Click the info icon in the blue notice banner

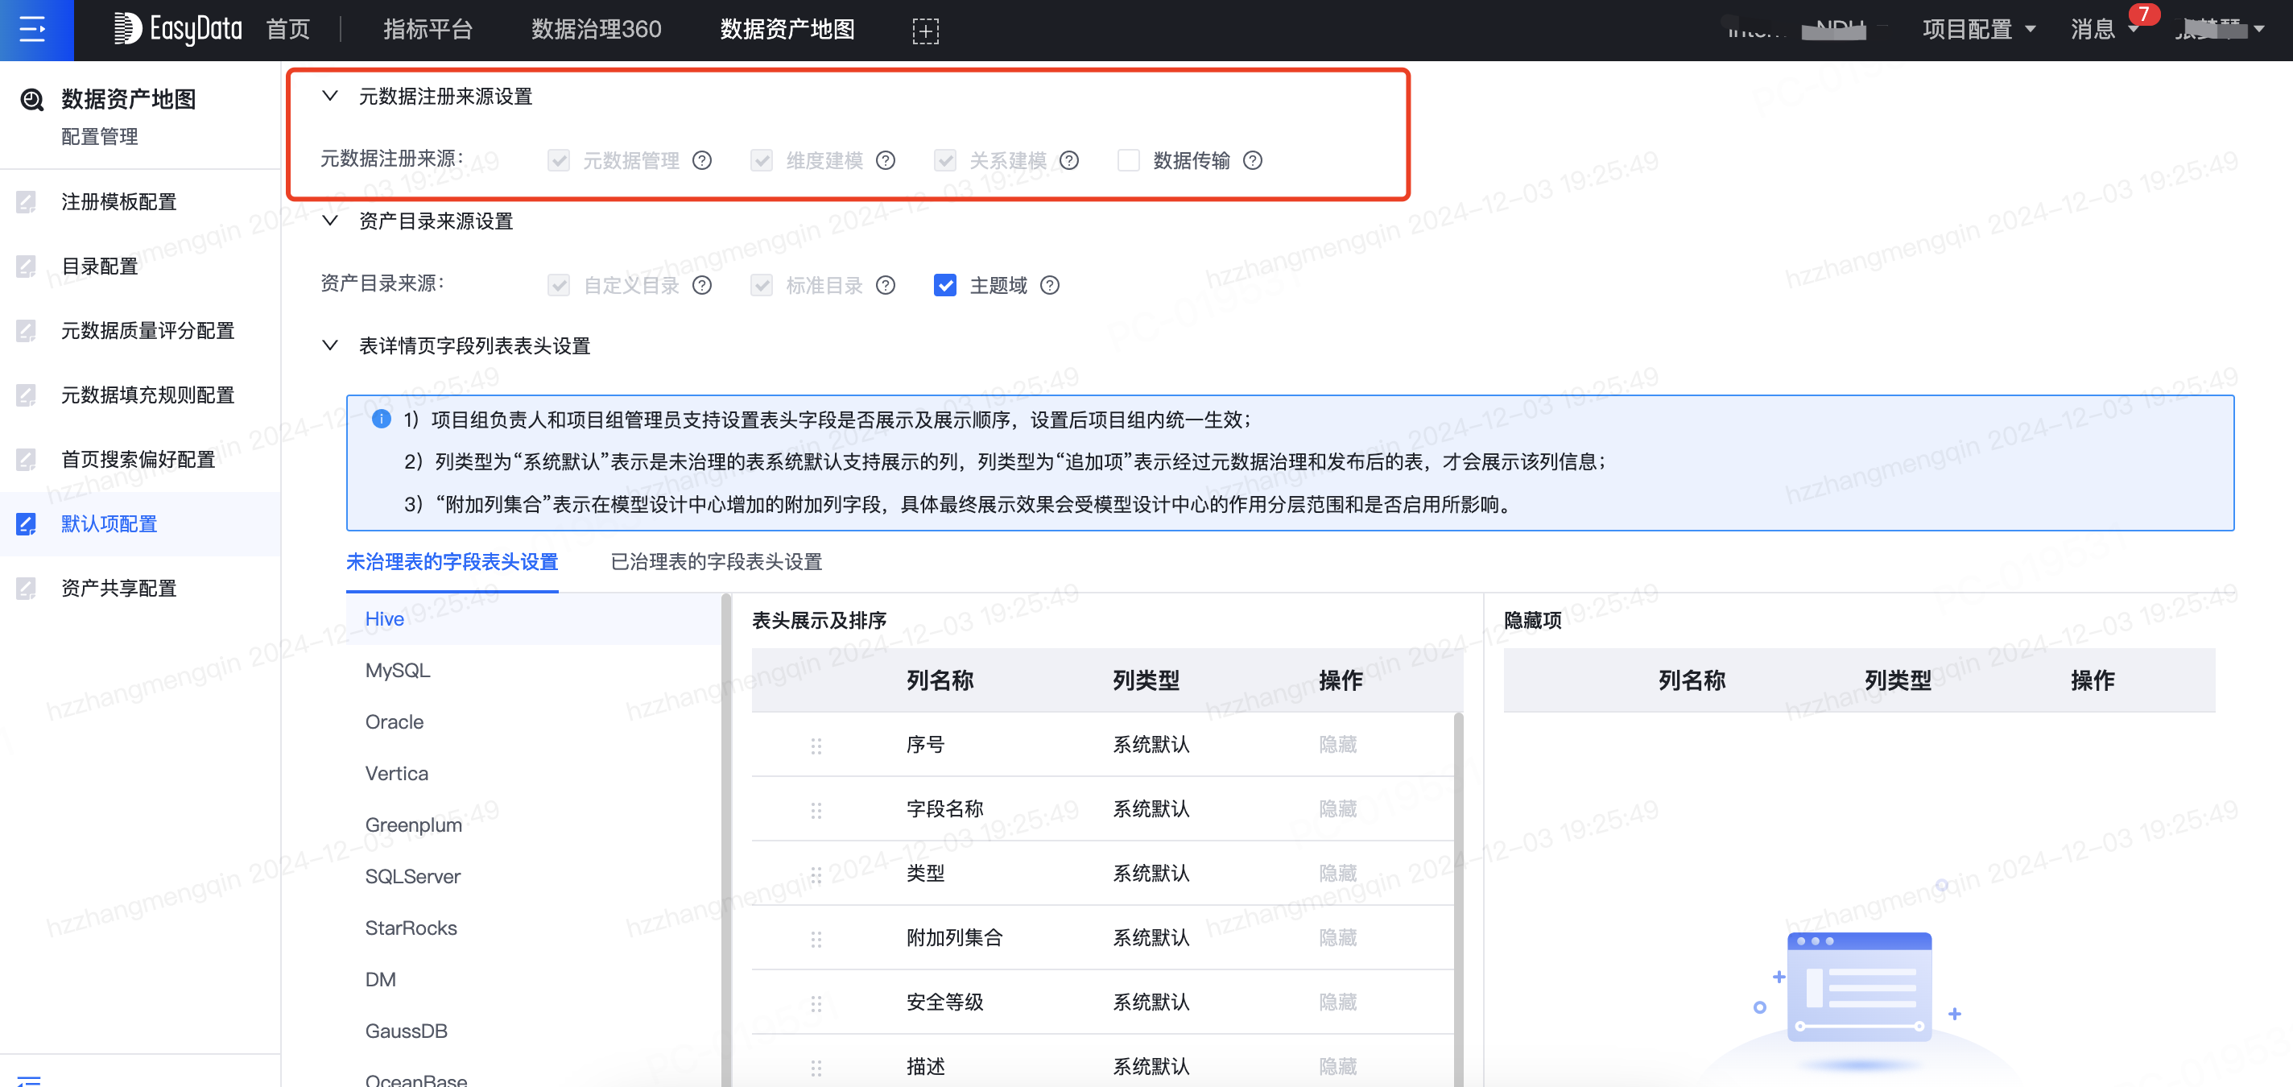[x=381, y=419]
